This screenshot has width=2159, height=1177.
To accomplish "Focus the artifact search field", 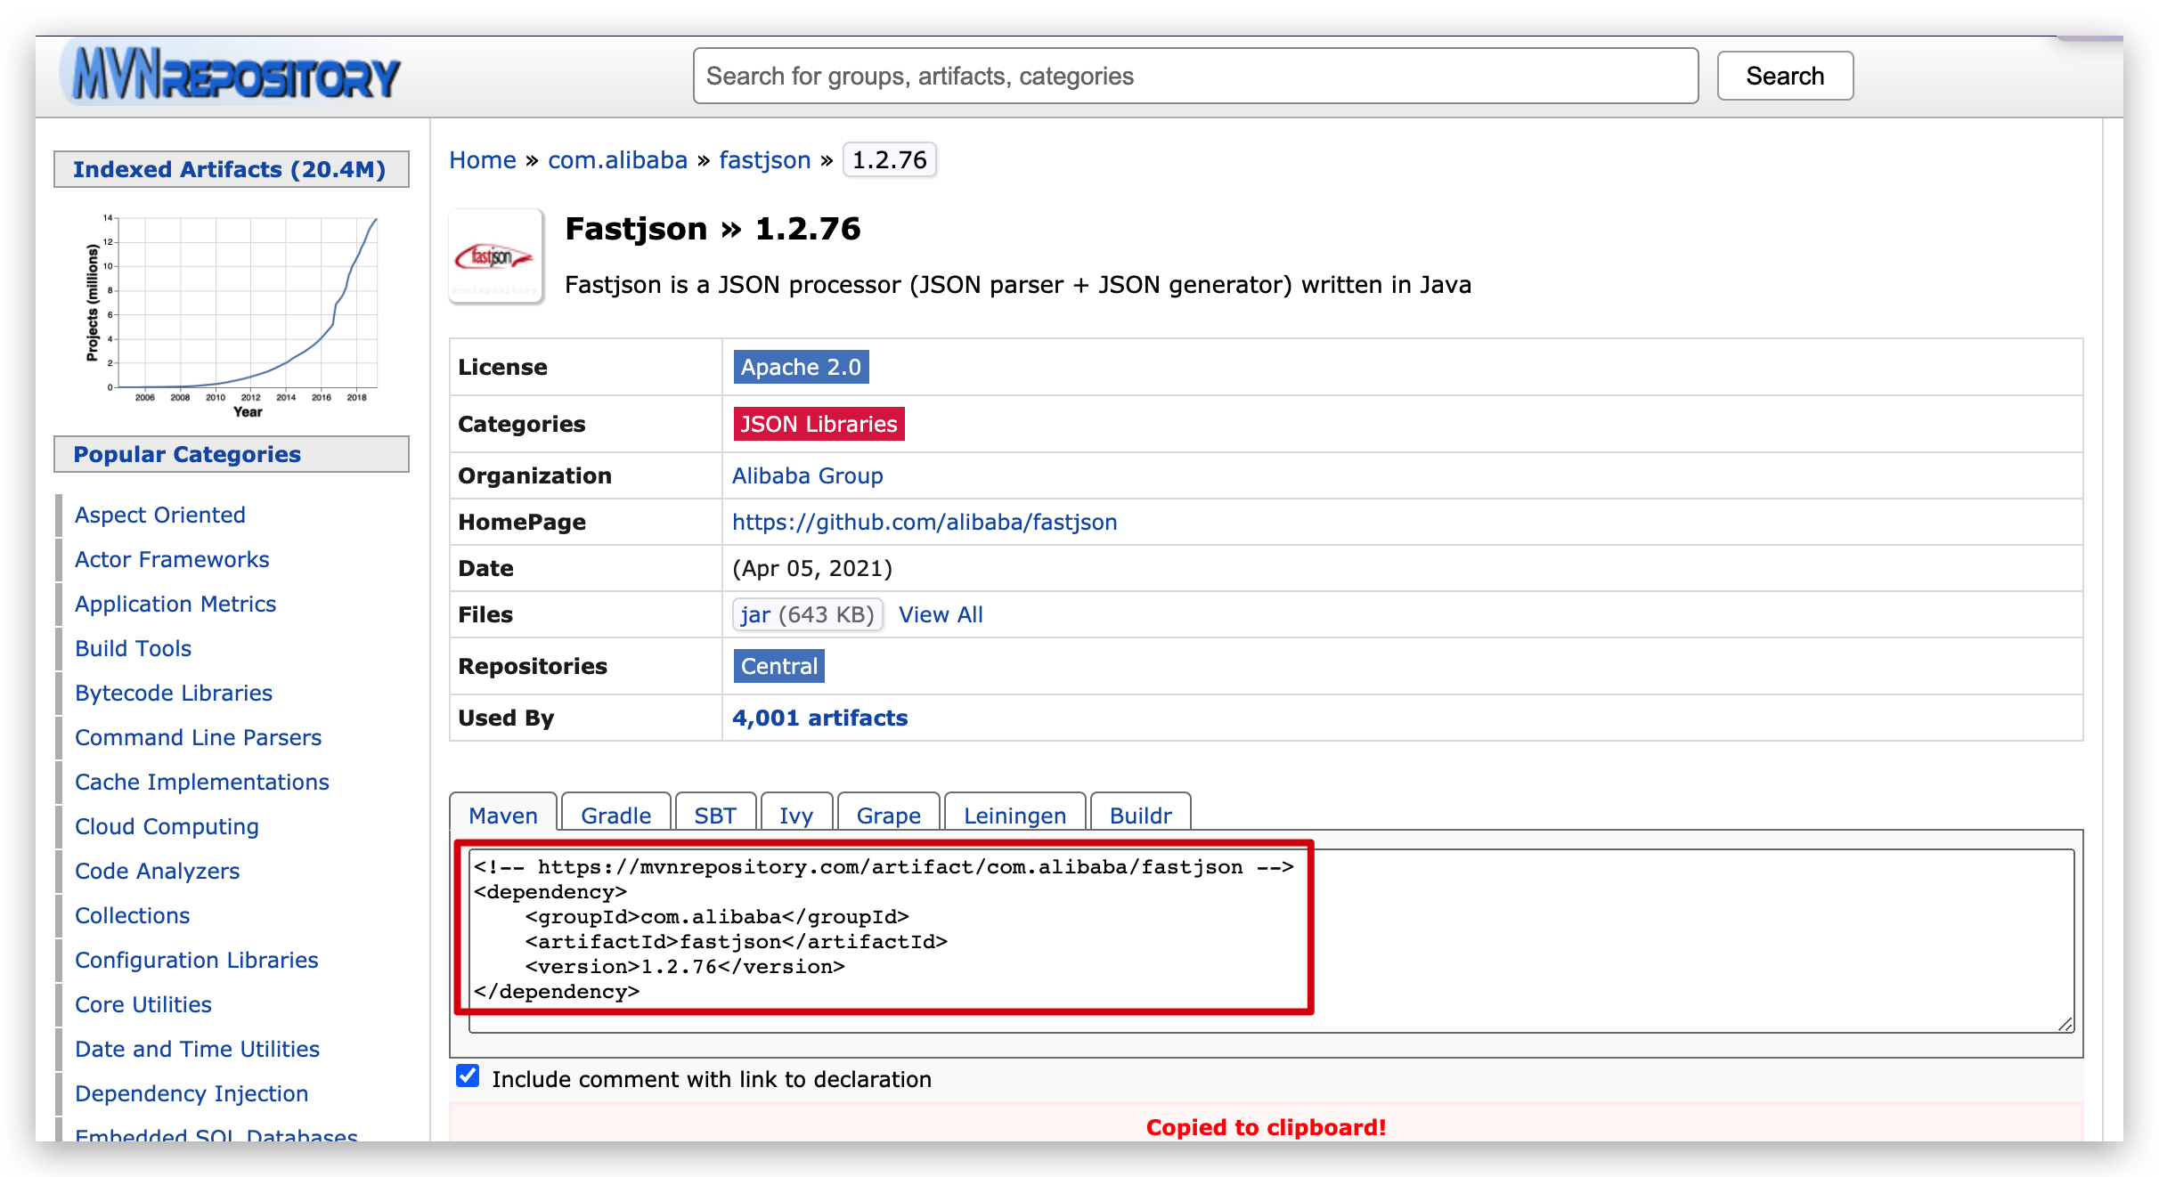I will 1195,76.
